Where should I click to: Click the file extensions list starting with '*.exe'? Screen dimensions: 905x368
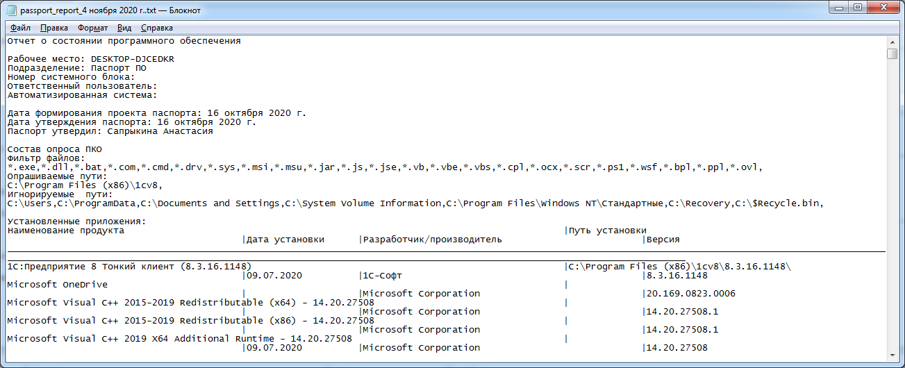click(x=385, y=167)
